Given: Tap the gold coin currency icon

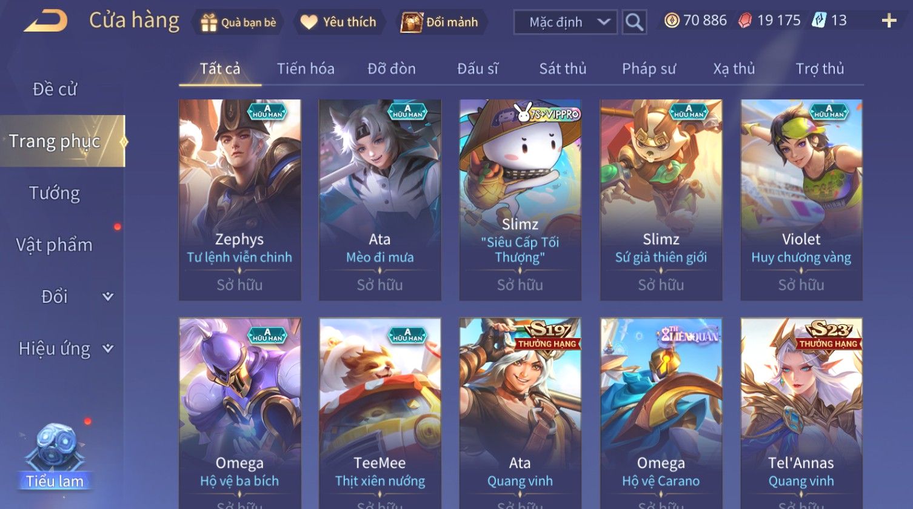Looking at the screenshot, I should pyautogui.click(x=672, y=21).
